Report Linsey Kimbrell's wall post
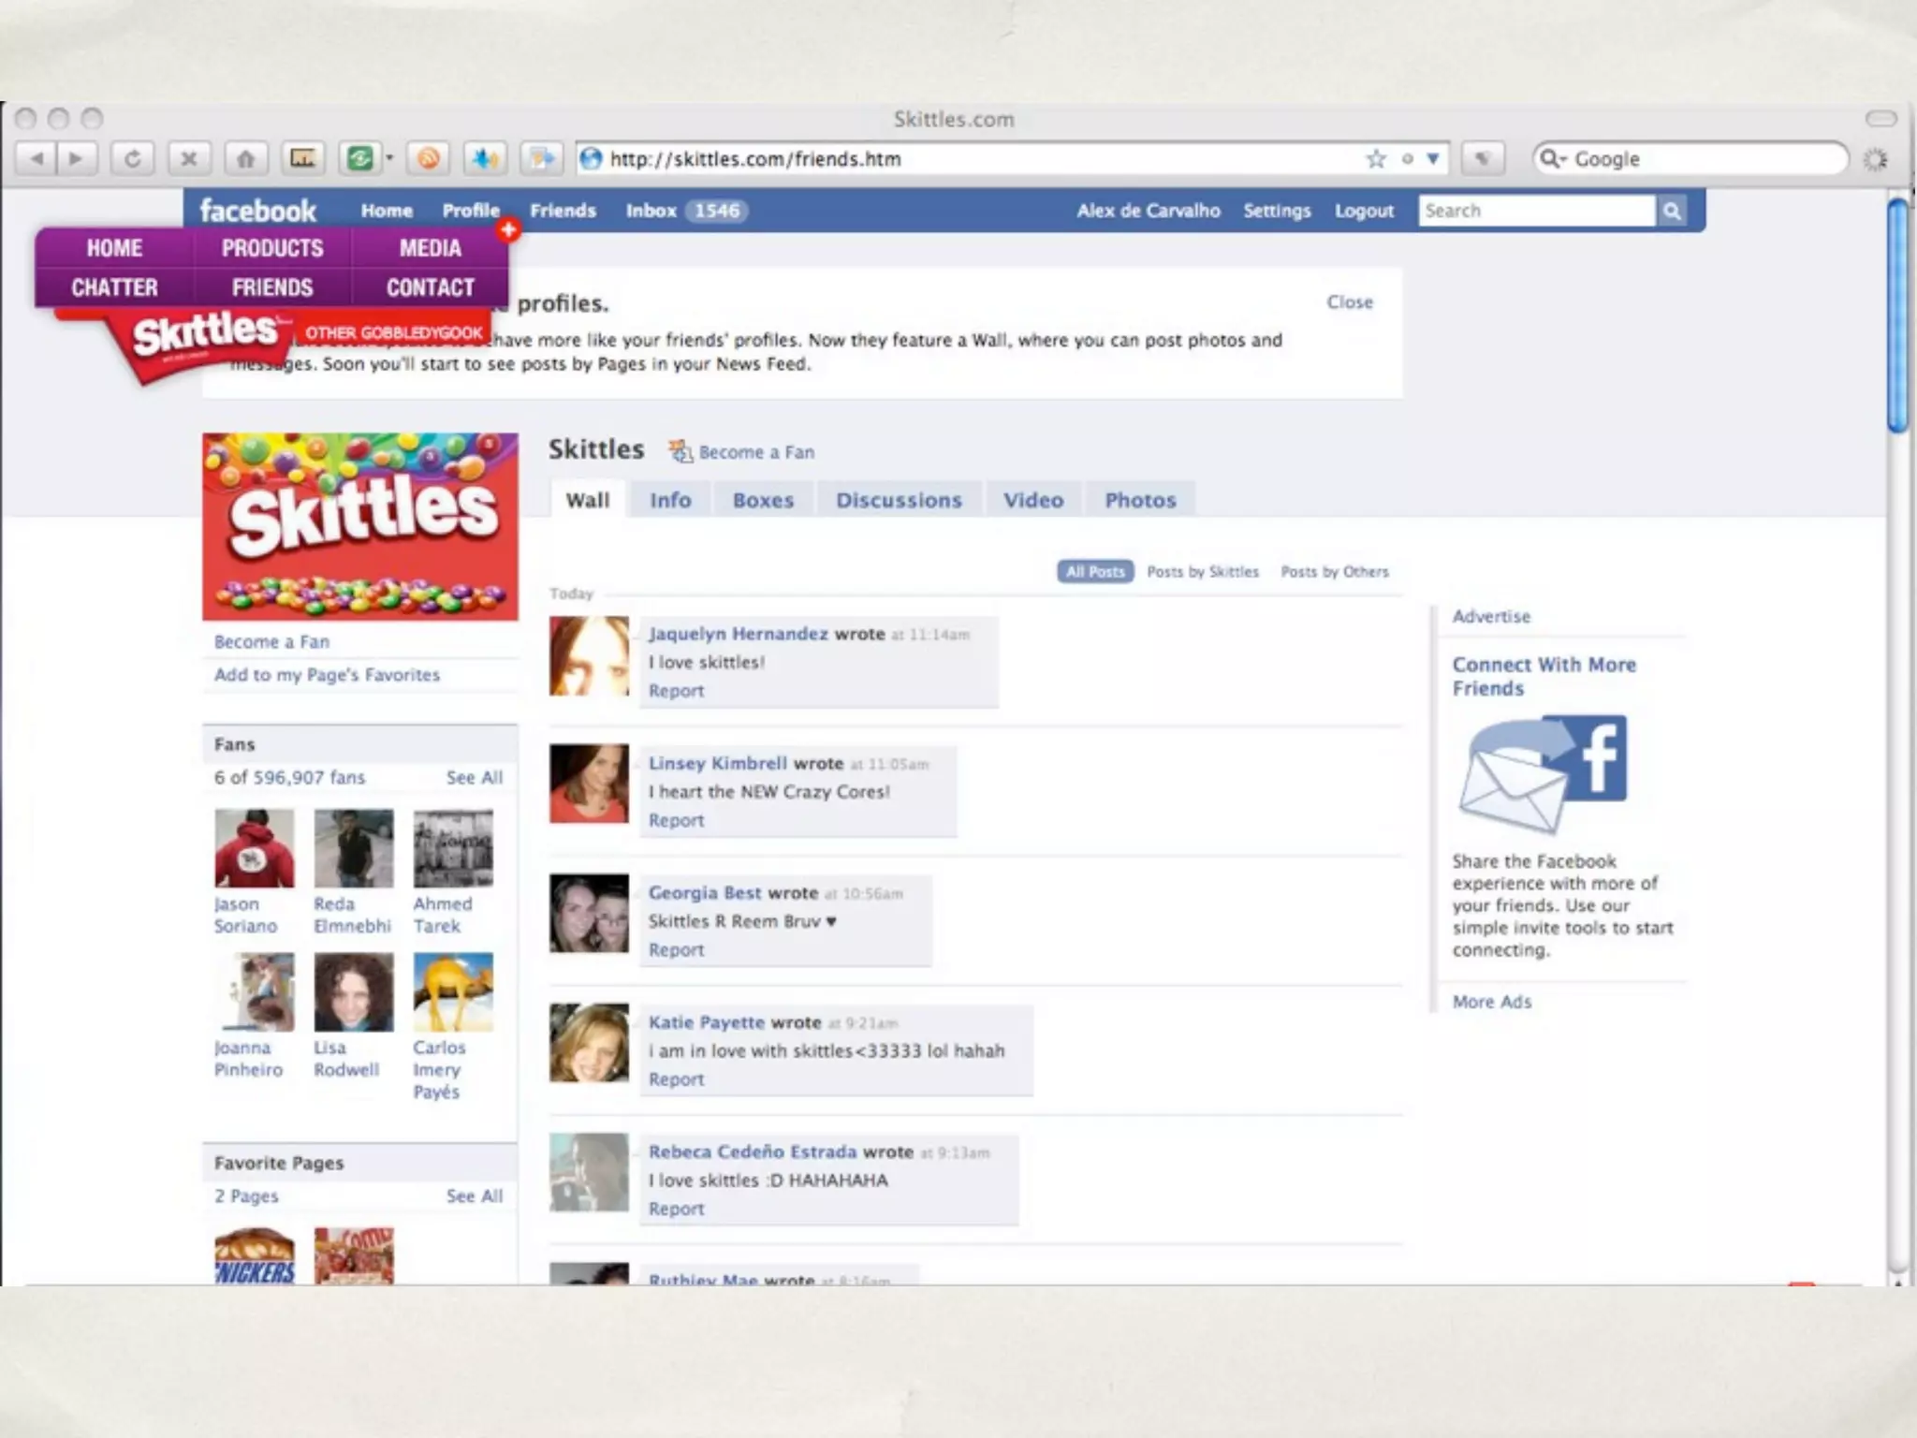Image resolution: width=1917 pixels, height=1438 pixels. (676, 820)
